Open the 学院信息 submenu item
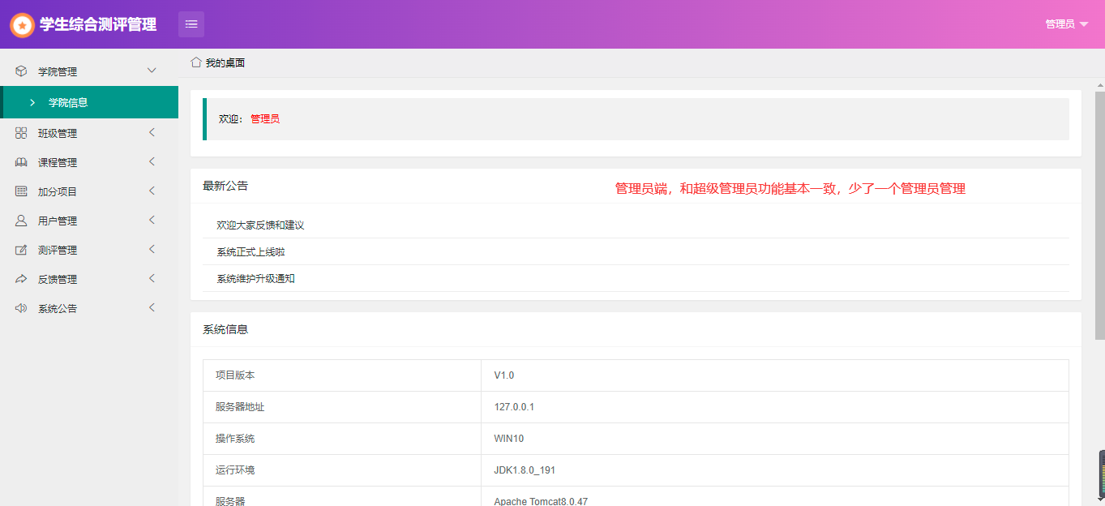1105x506 pixels. click(x=89, y=102)
